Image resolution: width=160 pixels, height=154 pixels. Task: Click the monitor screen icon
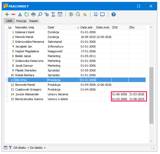tap(102, 14)
